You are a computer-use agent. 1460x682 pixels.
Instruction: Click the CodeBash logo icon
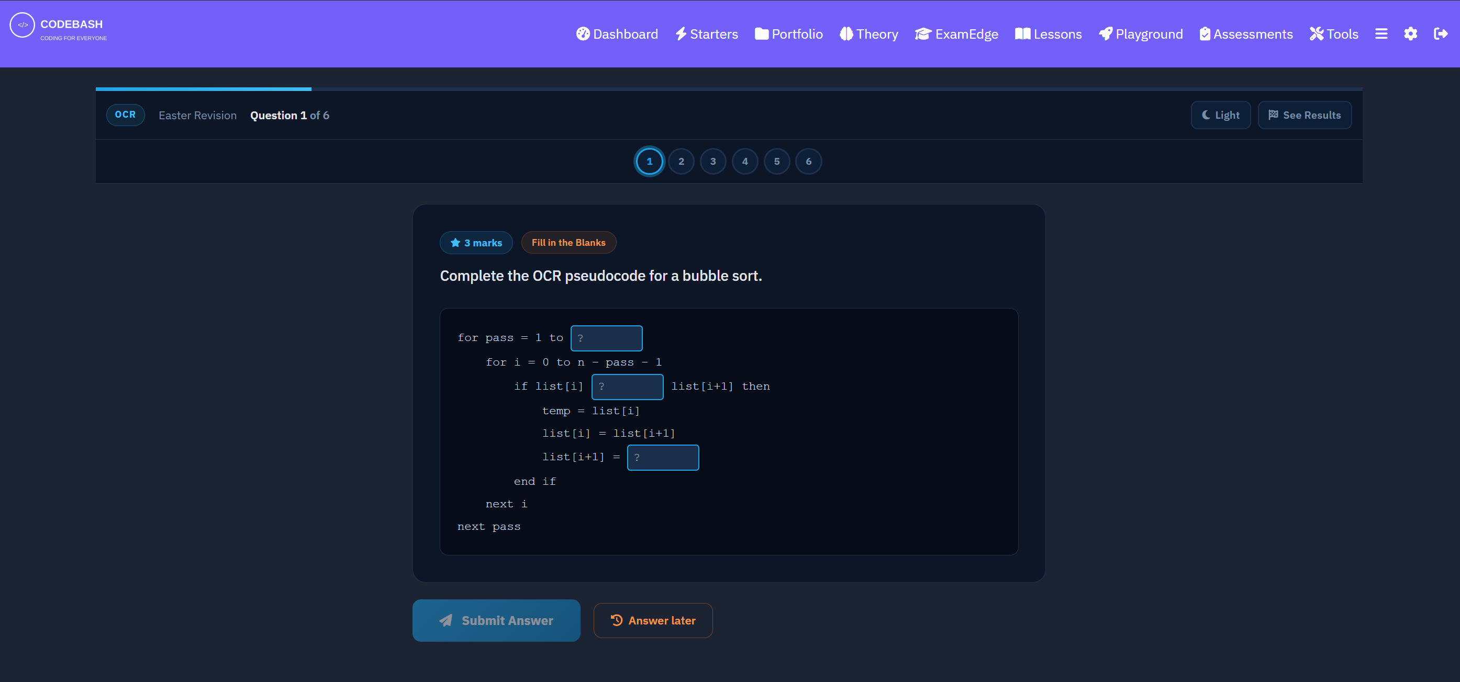[22, 25]
